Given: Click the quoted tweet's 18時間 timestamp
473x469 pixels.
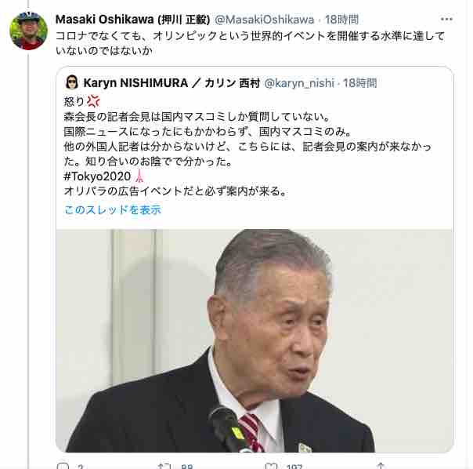Looking at the screenshot, I should point(360,83).
